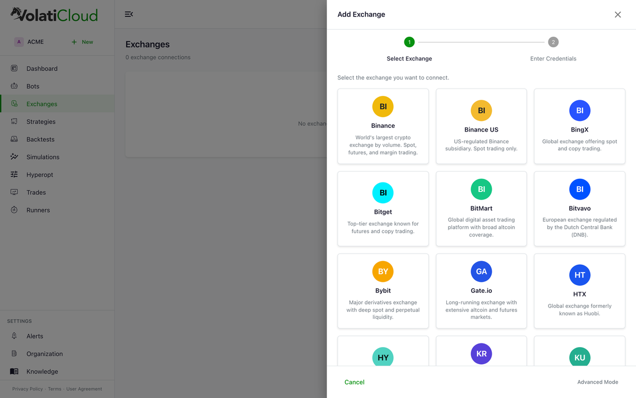Image resolution: width=636 pixels, height=398 pixels.
Task: Choose the BitMart exchange name
Action: pos(481,208)
